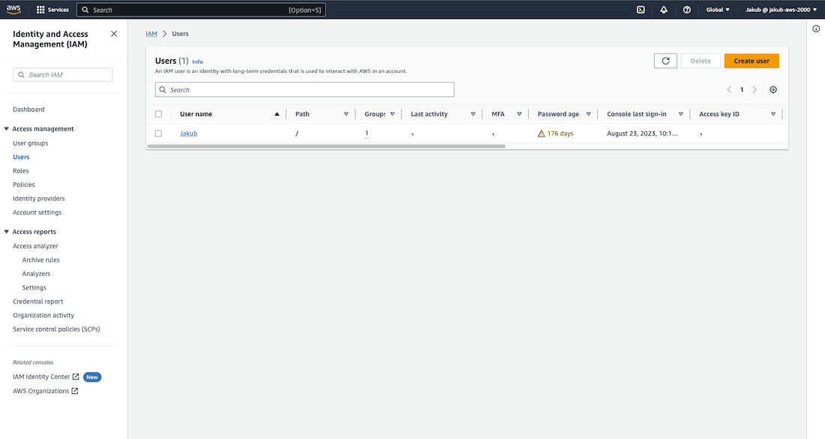Close the IAM navigation panel

114,34
